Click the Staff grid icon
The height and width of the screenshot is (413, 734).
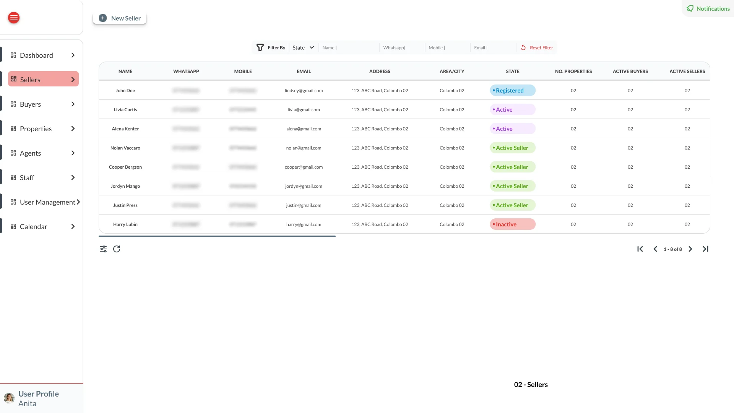coord(13,177)
